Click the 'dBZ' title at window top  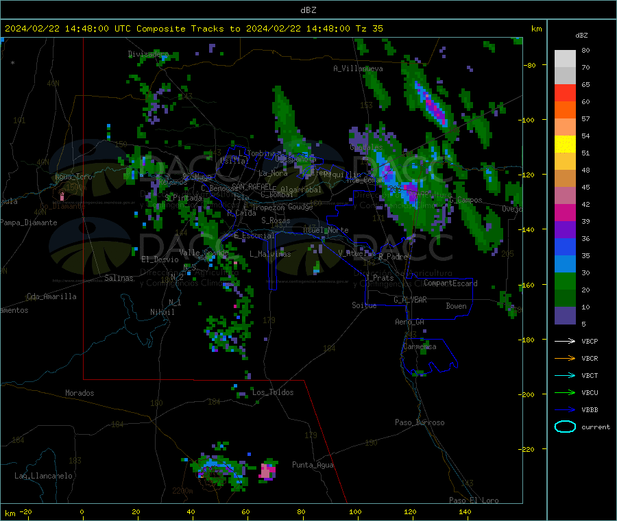pos(308,10)
